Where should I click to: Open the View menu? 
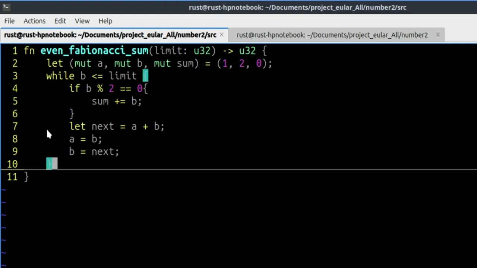click(x=82, y=21)
